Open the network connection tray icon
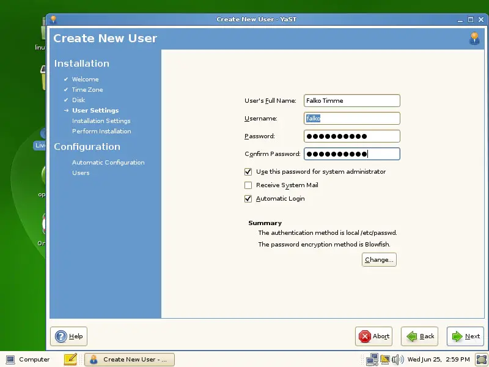This screenshot has height=367, width=489. click(372, 360)
